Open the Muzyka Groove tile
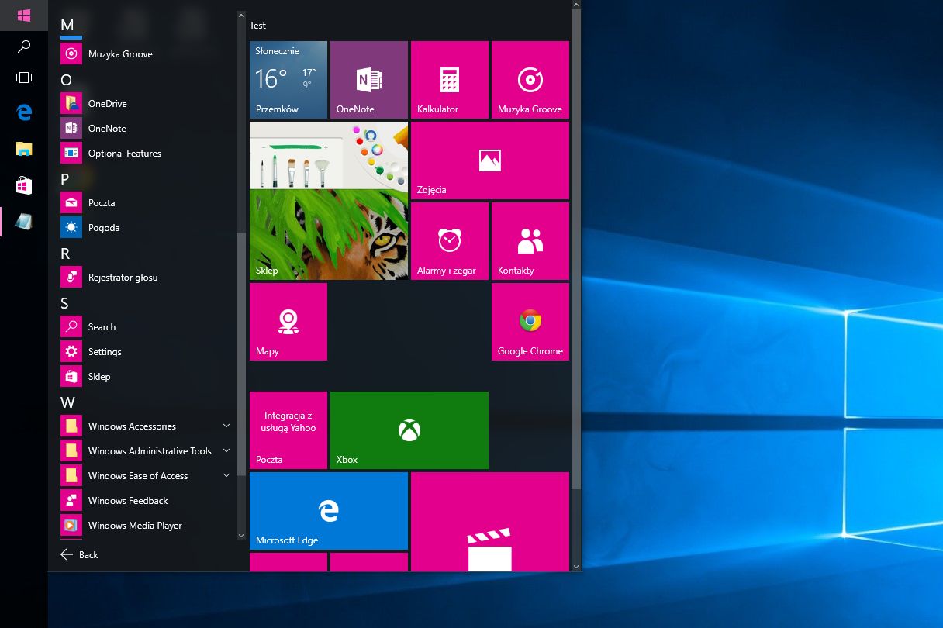This screenshot has height=628, width=943. tap(530, 80)
